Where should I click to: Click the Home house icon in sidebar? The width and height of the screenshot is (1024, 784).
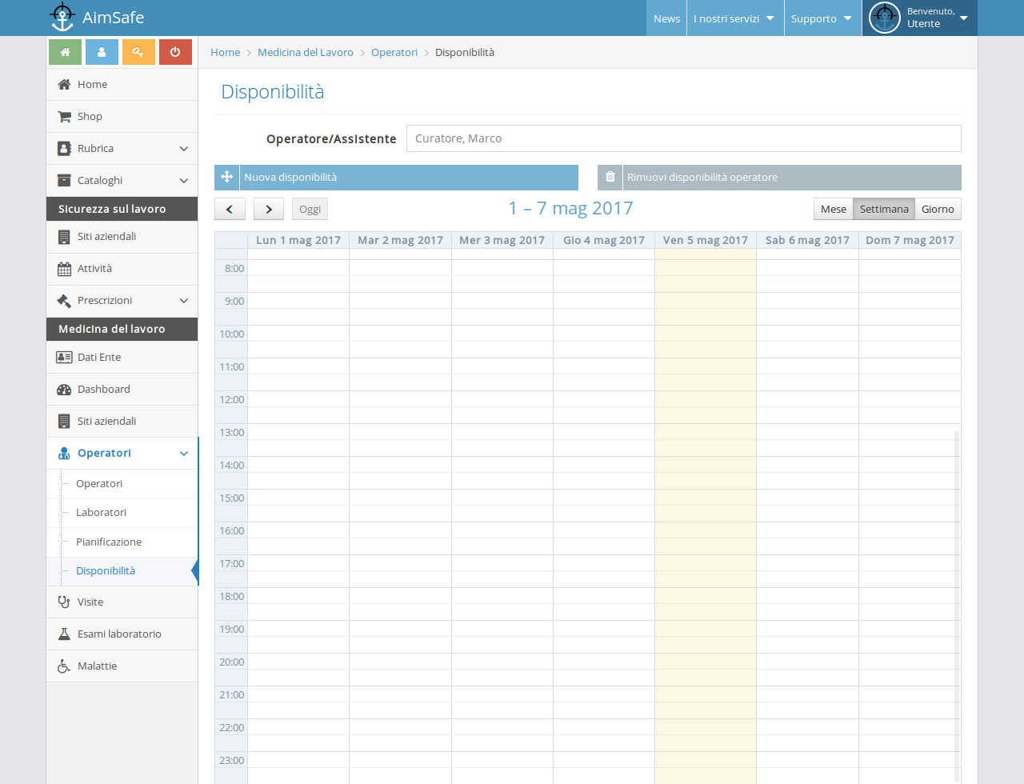(64, 85)
